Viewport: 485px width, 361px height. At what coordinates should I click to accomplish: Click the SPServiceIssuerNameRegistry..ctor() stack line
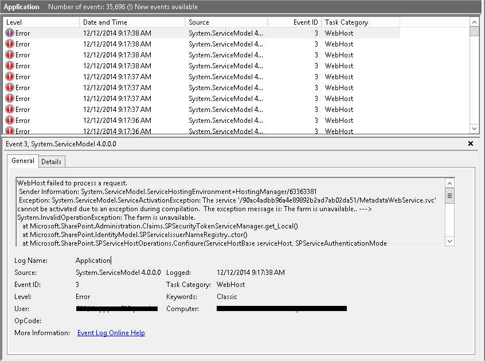click(x=135, y=235)
